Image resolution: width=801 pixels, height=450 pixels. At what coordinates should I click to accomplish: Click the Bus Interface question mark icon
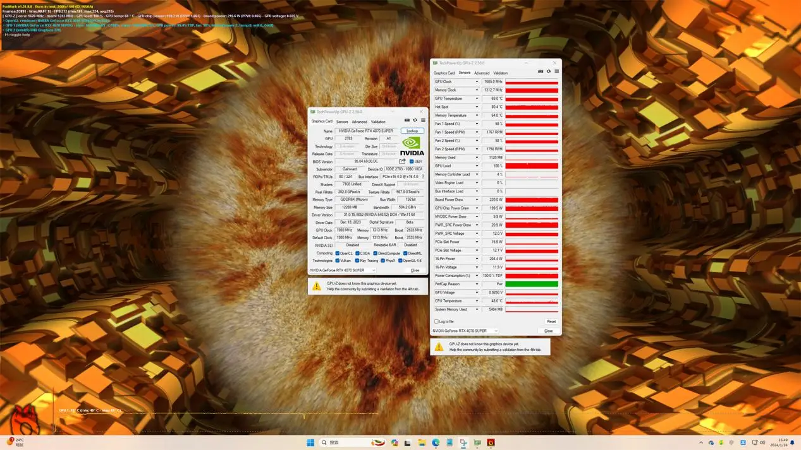click(423, 177)
